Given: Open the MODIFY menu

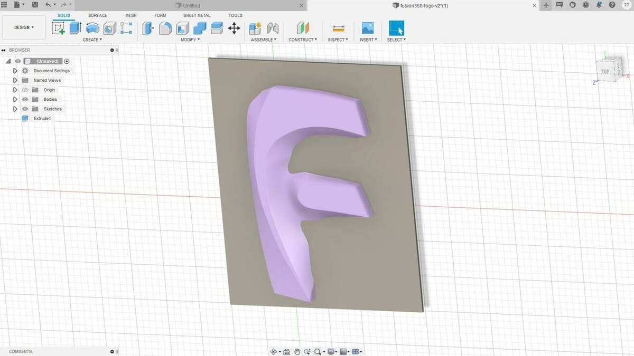Looking at the screenshot, I should 190,40.
